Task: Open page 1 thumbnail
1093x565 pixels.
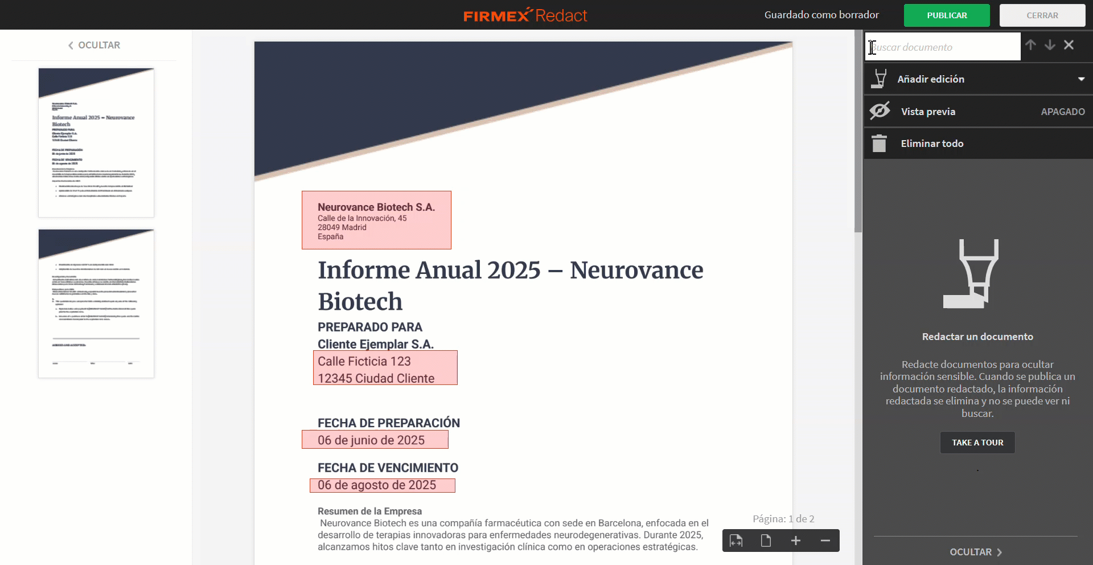Action: 96,142
